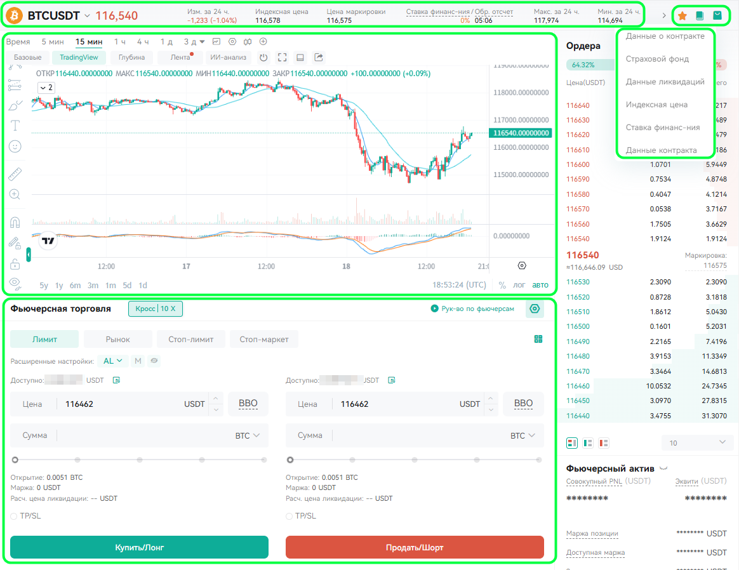Enable TP/SL for the long order
This screenshot has height=570, width=739.
pyautogui.click(x=14, y=516)
